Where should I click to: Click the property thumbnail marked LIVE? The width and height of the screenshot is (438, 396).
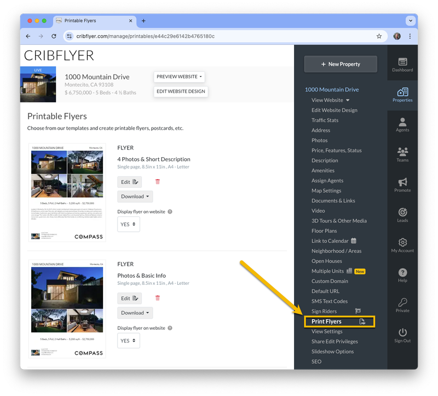pyautogui.click(x=38, y=84)
